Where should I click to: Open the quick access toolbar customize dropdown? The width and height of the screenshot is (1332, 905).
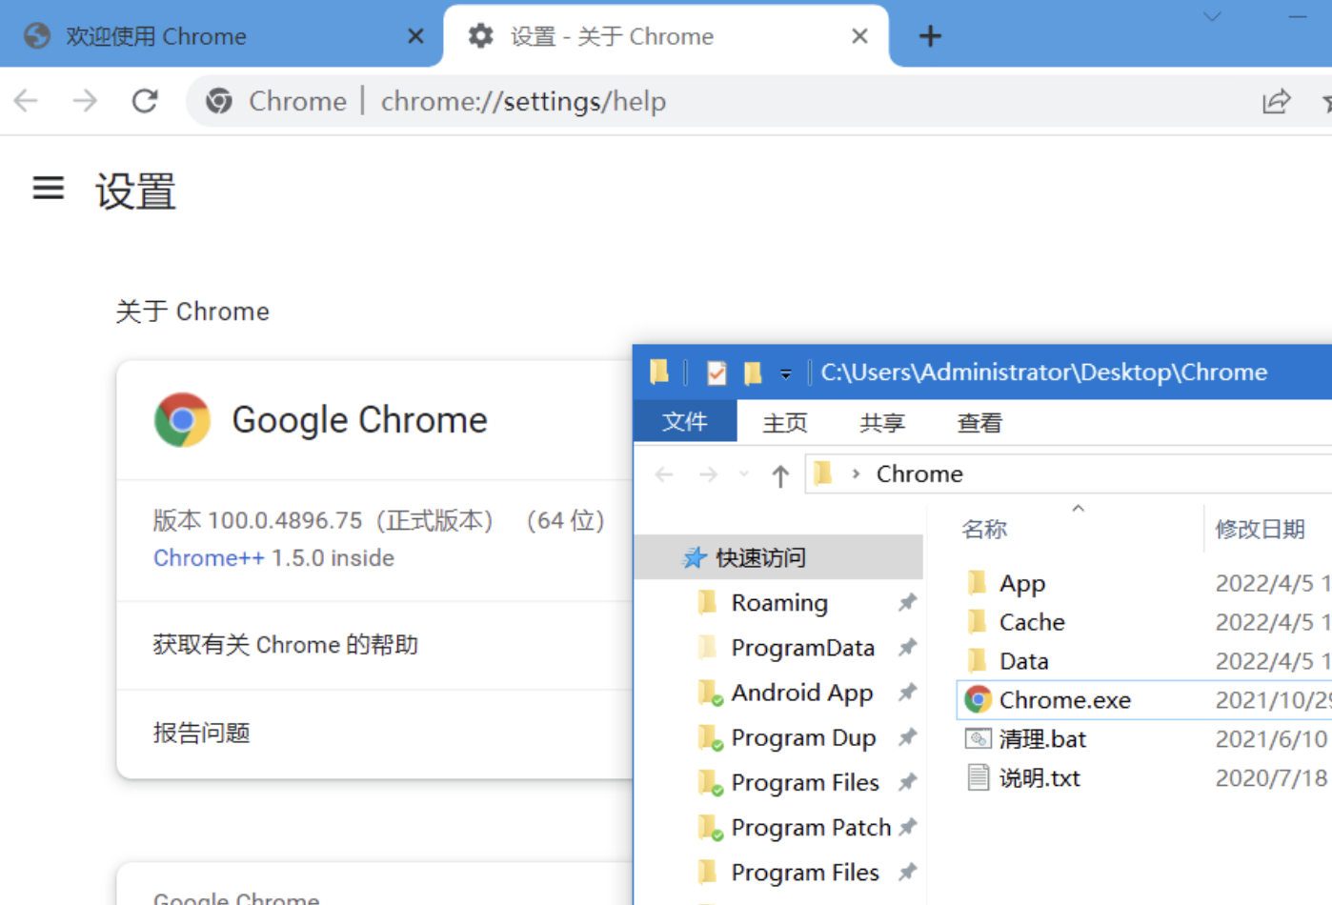[786, 374]
